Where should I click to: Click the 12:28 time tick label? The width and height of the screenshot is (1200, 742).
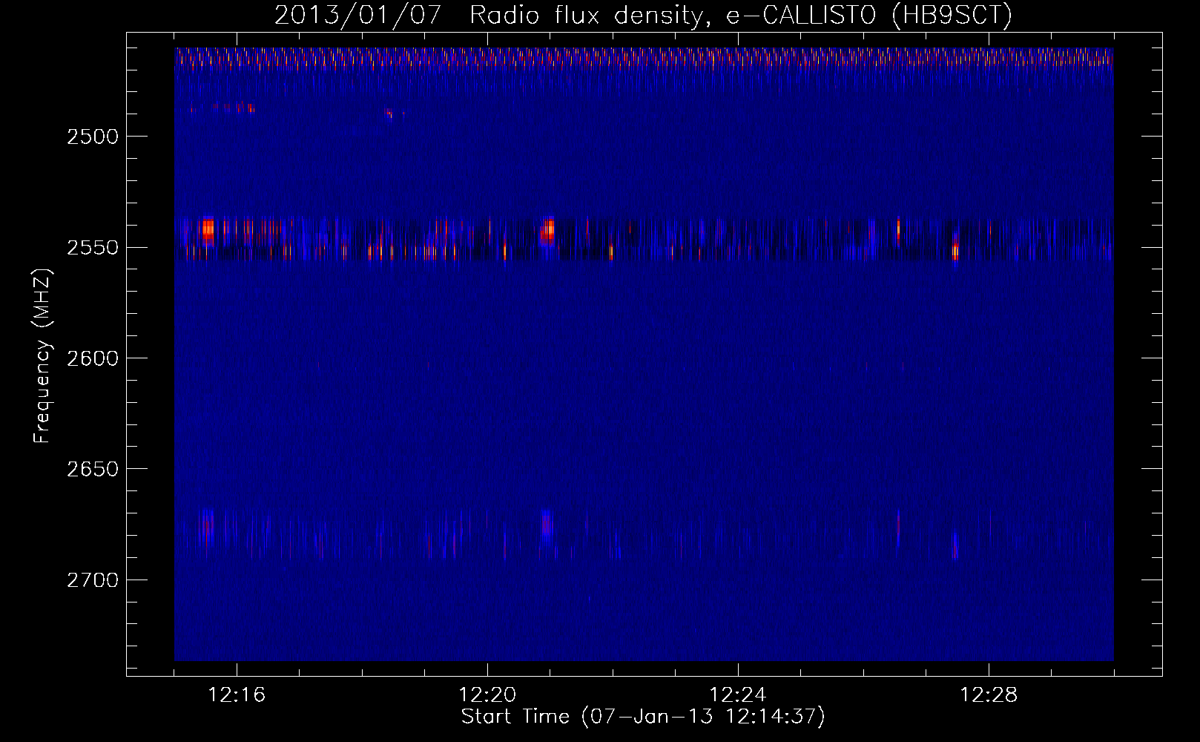click(x=989, y=695)
